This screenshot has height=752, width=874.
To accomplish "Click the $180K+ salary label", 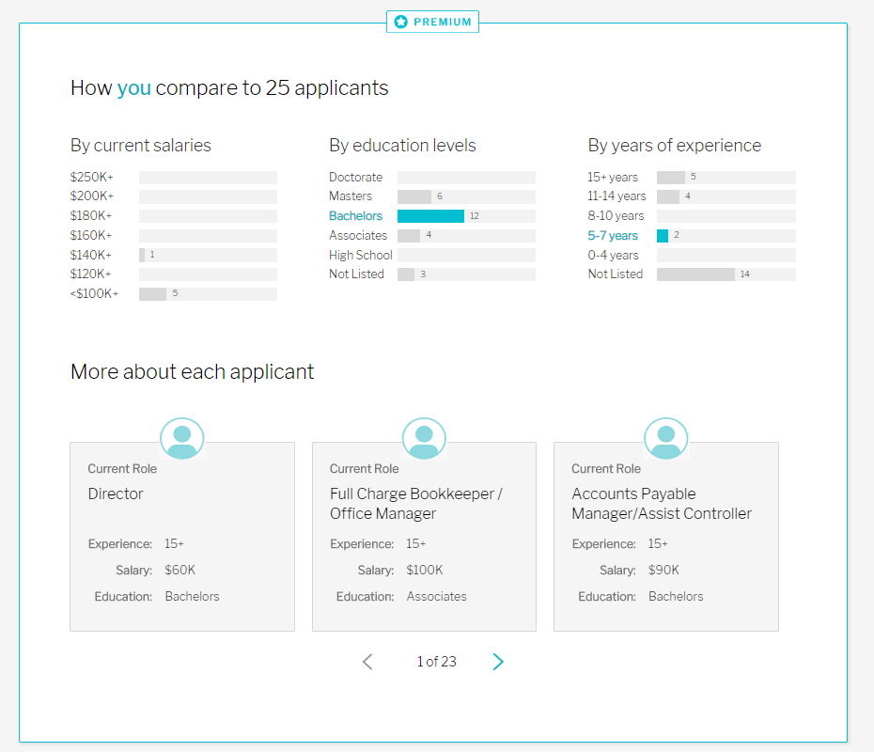I will (x=91, y=216).
